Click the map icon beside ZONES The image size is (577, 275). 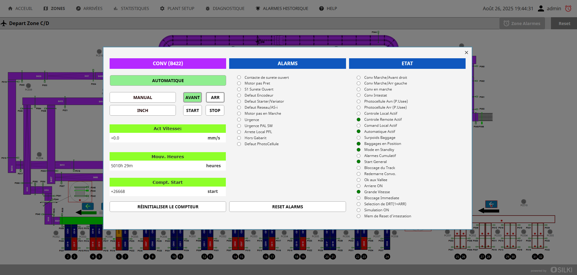coord(46,8)
